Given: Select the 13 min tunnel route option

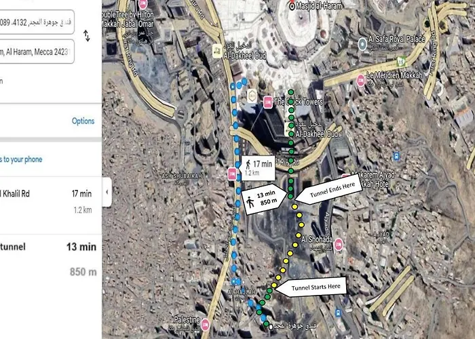Looking at the screenshot, I should coord(51,259).
